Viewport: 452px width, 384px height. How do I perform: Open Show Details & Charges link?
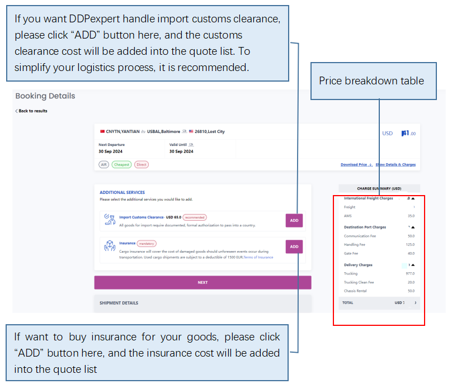click(x=396, y=164)
